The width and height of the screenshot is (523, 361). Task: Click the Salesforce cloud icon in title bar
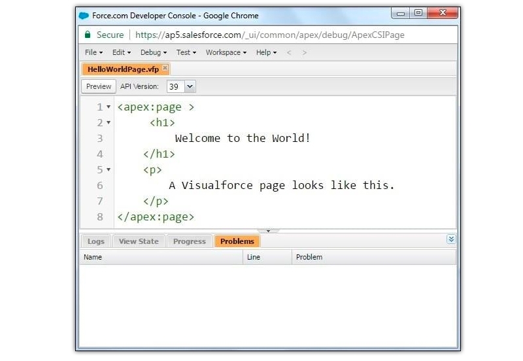84,16
